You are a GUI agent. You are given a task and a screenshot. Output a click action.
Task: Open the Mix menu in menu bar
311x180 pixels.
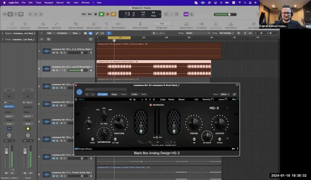[x=68, y=3]
